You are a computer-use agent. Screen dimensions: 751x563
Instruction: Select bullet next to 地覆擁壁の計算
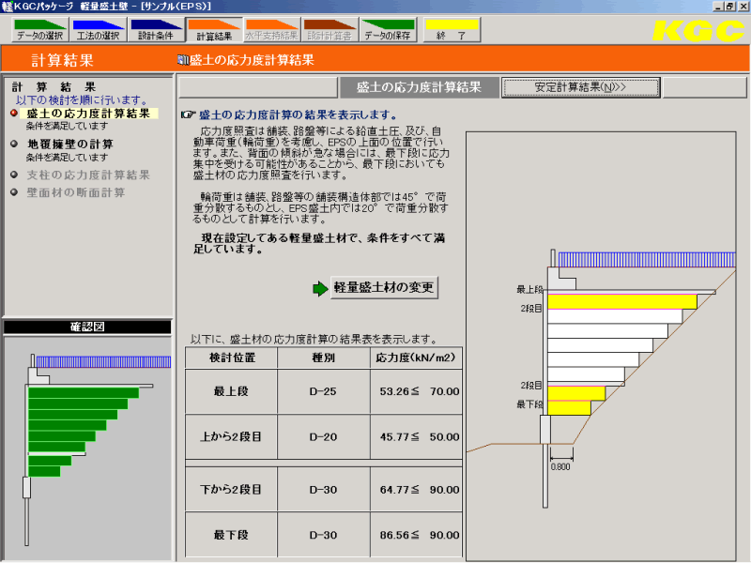pos(13,145)
